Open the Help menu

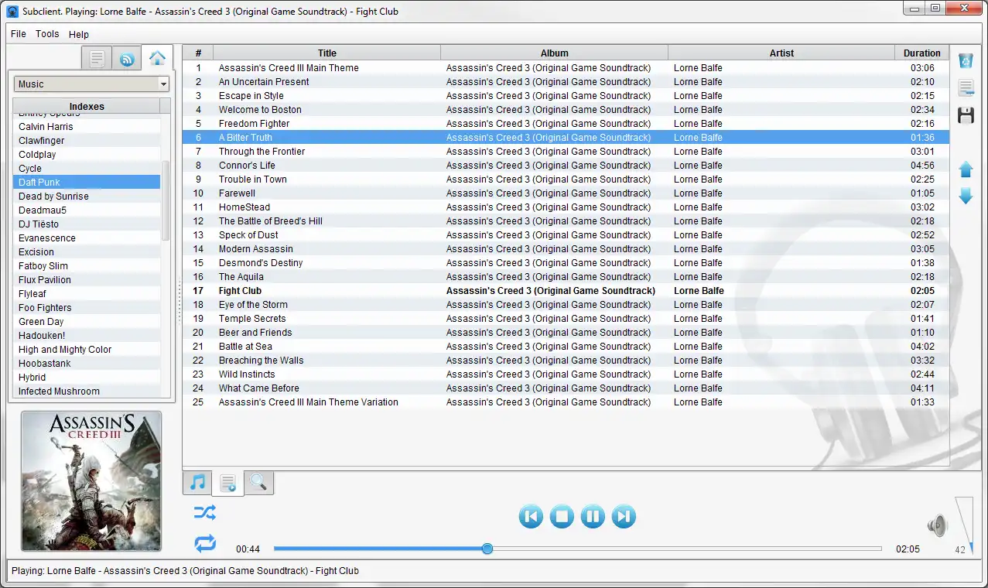coord(79,34)
